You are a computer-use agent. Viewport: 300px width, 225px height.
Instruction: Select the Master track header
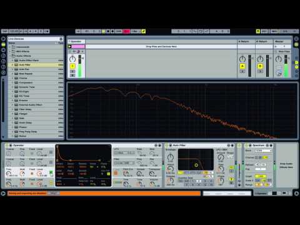tap(282, 41)
